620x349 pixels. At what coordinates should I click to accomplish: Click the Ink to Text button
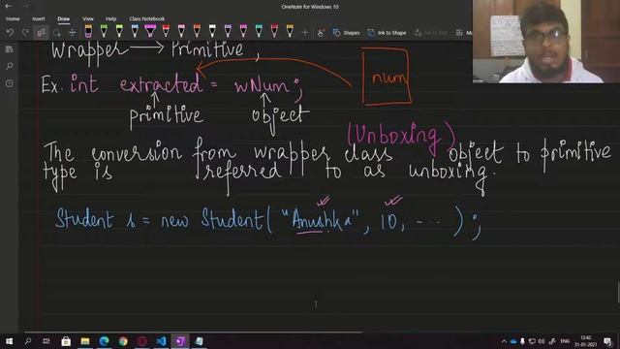430,32
